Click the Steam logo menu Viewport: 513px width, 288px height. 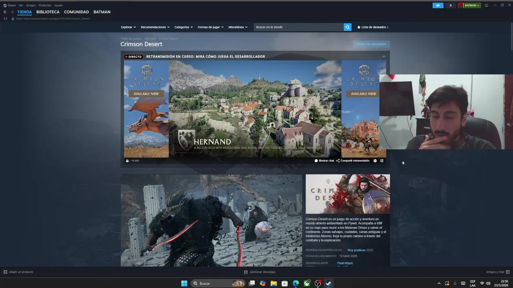tap(5, 5)
